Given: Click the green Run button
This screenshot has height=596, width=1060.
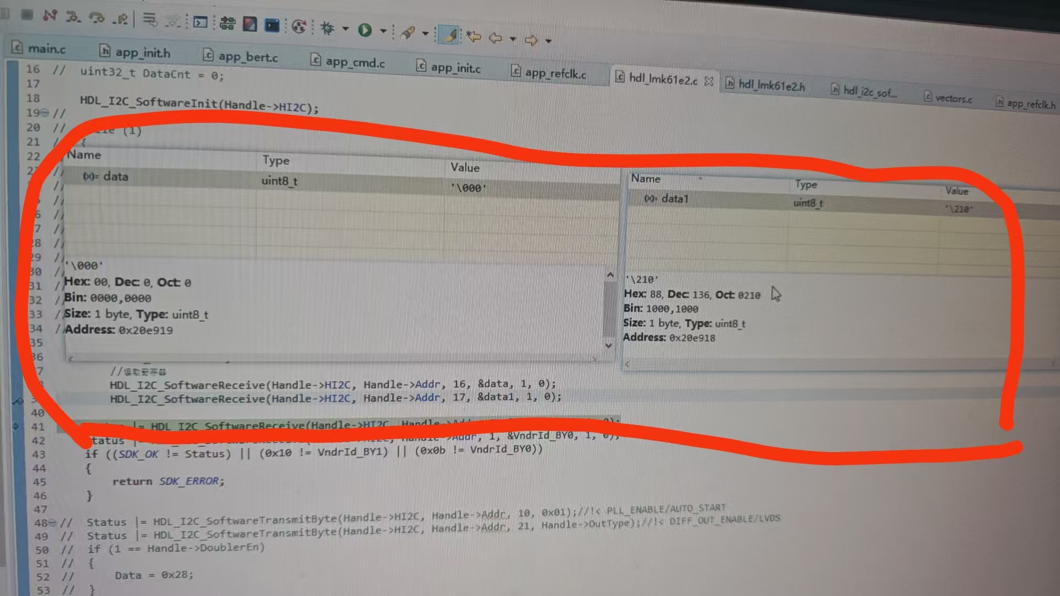Looking at the screenshot, I should (365, 30).
